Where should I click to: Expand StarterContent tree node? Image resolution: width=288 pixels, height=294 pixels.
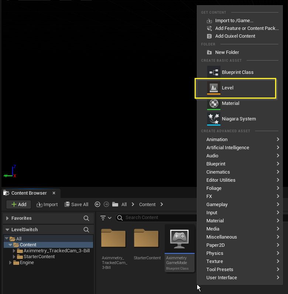[14, 256]
